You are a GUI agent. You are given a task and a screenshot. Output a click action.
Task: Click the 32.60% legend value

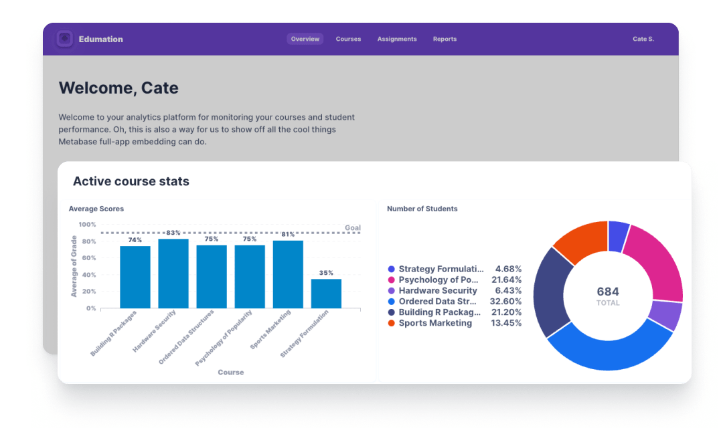click(506, 302)
